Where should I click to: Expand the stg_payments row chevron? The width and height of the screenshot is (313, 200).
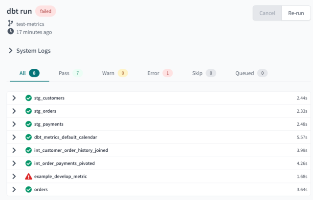click(x=14, y=124)
